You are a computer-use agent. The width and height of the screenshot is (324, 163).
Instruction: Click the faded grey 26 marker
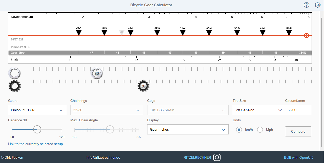pos(122,32)
